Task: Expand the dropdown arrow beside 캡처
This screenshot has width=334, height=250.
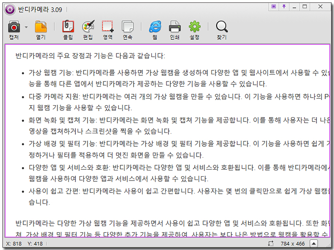Action: [x=26, y=27]
